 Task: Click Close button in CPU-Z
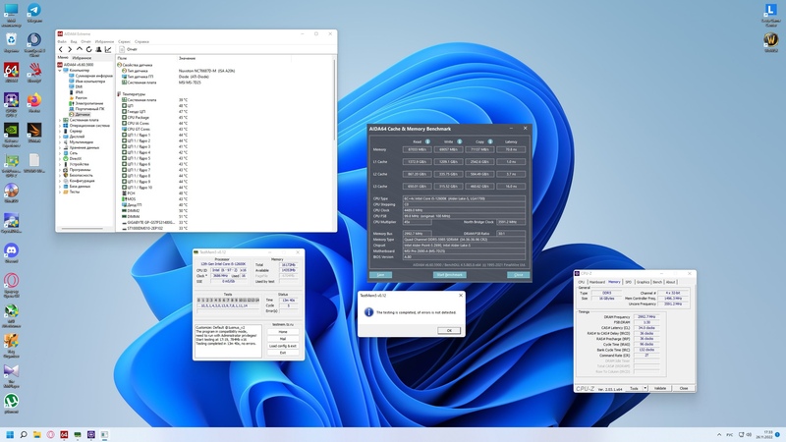(x=684, y=388)
